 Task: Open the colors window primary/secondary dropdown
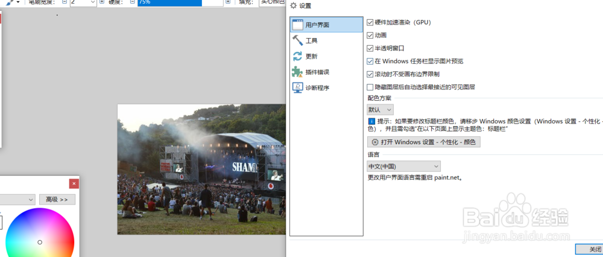coord(17,200)
